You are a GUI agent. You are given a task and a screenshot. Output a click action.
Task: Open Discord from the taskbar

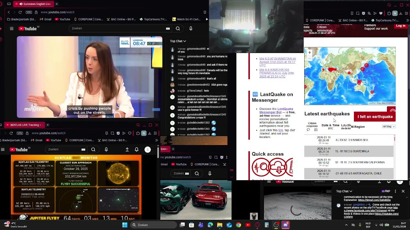[285, 225]
